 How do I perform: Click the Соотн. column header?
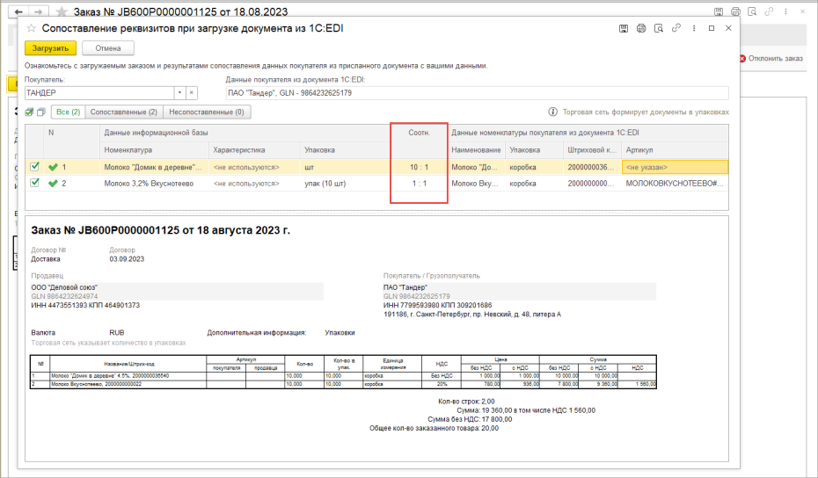coord(419,133)
